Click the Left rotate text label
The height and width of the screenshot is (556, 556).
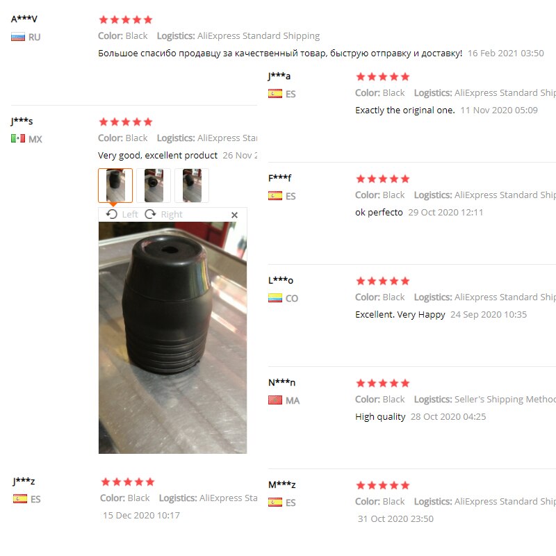pyautogui.click(x=130, y=215)
